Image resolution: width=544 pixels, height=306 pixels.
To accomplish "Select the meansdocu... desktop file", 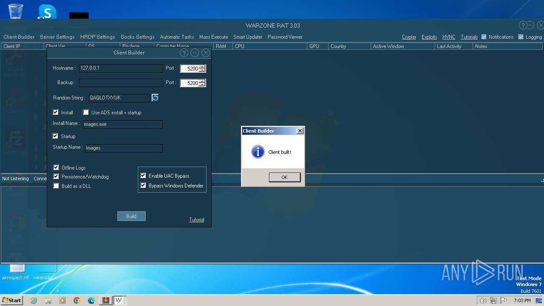I will [x=47, y=272].
